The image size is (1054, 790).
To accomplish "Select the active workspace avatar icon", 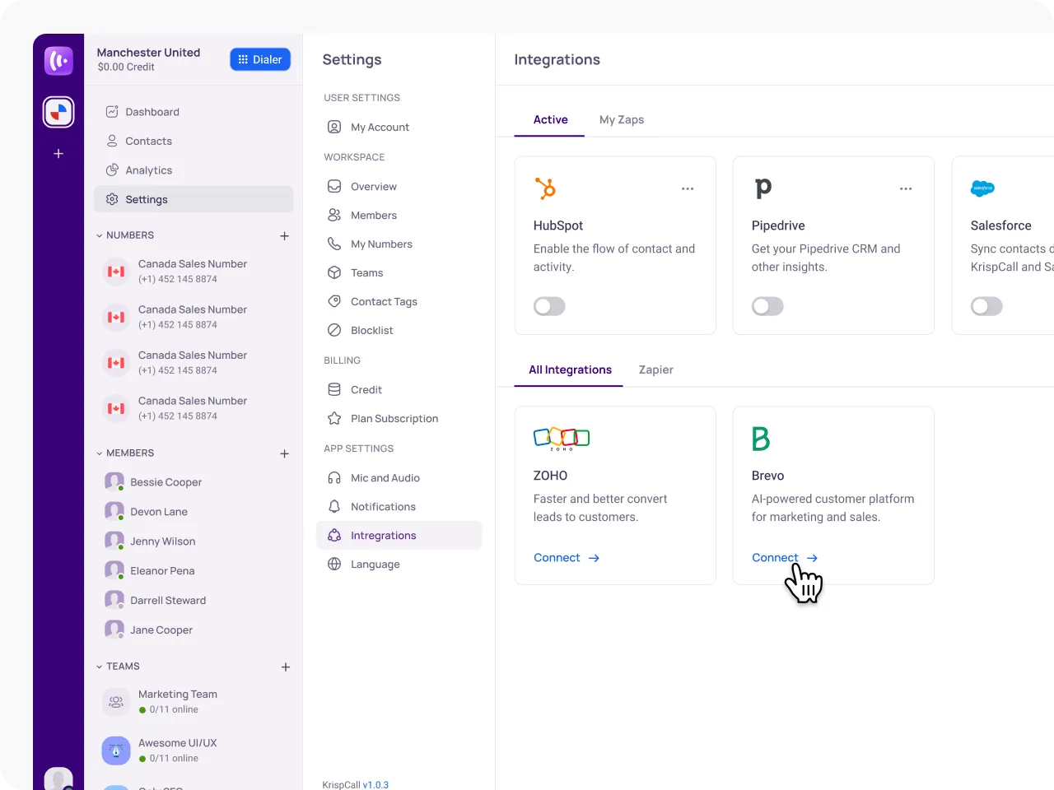I will coord(58,112).
